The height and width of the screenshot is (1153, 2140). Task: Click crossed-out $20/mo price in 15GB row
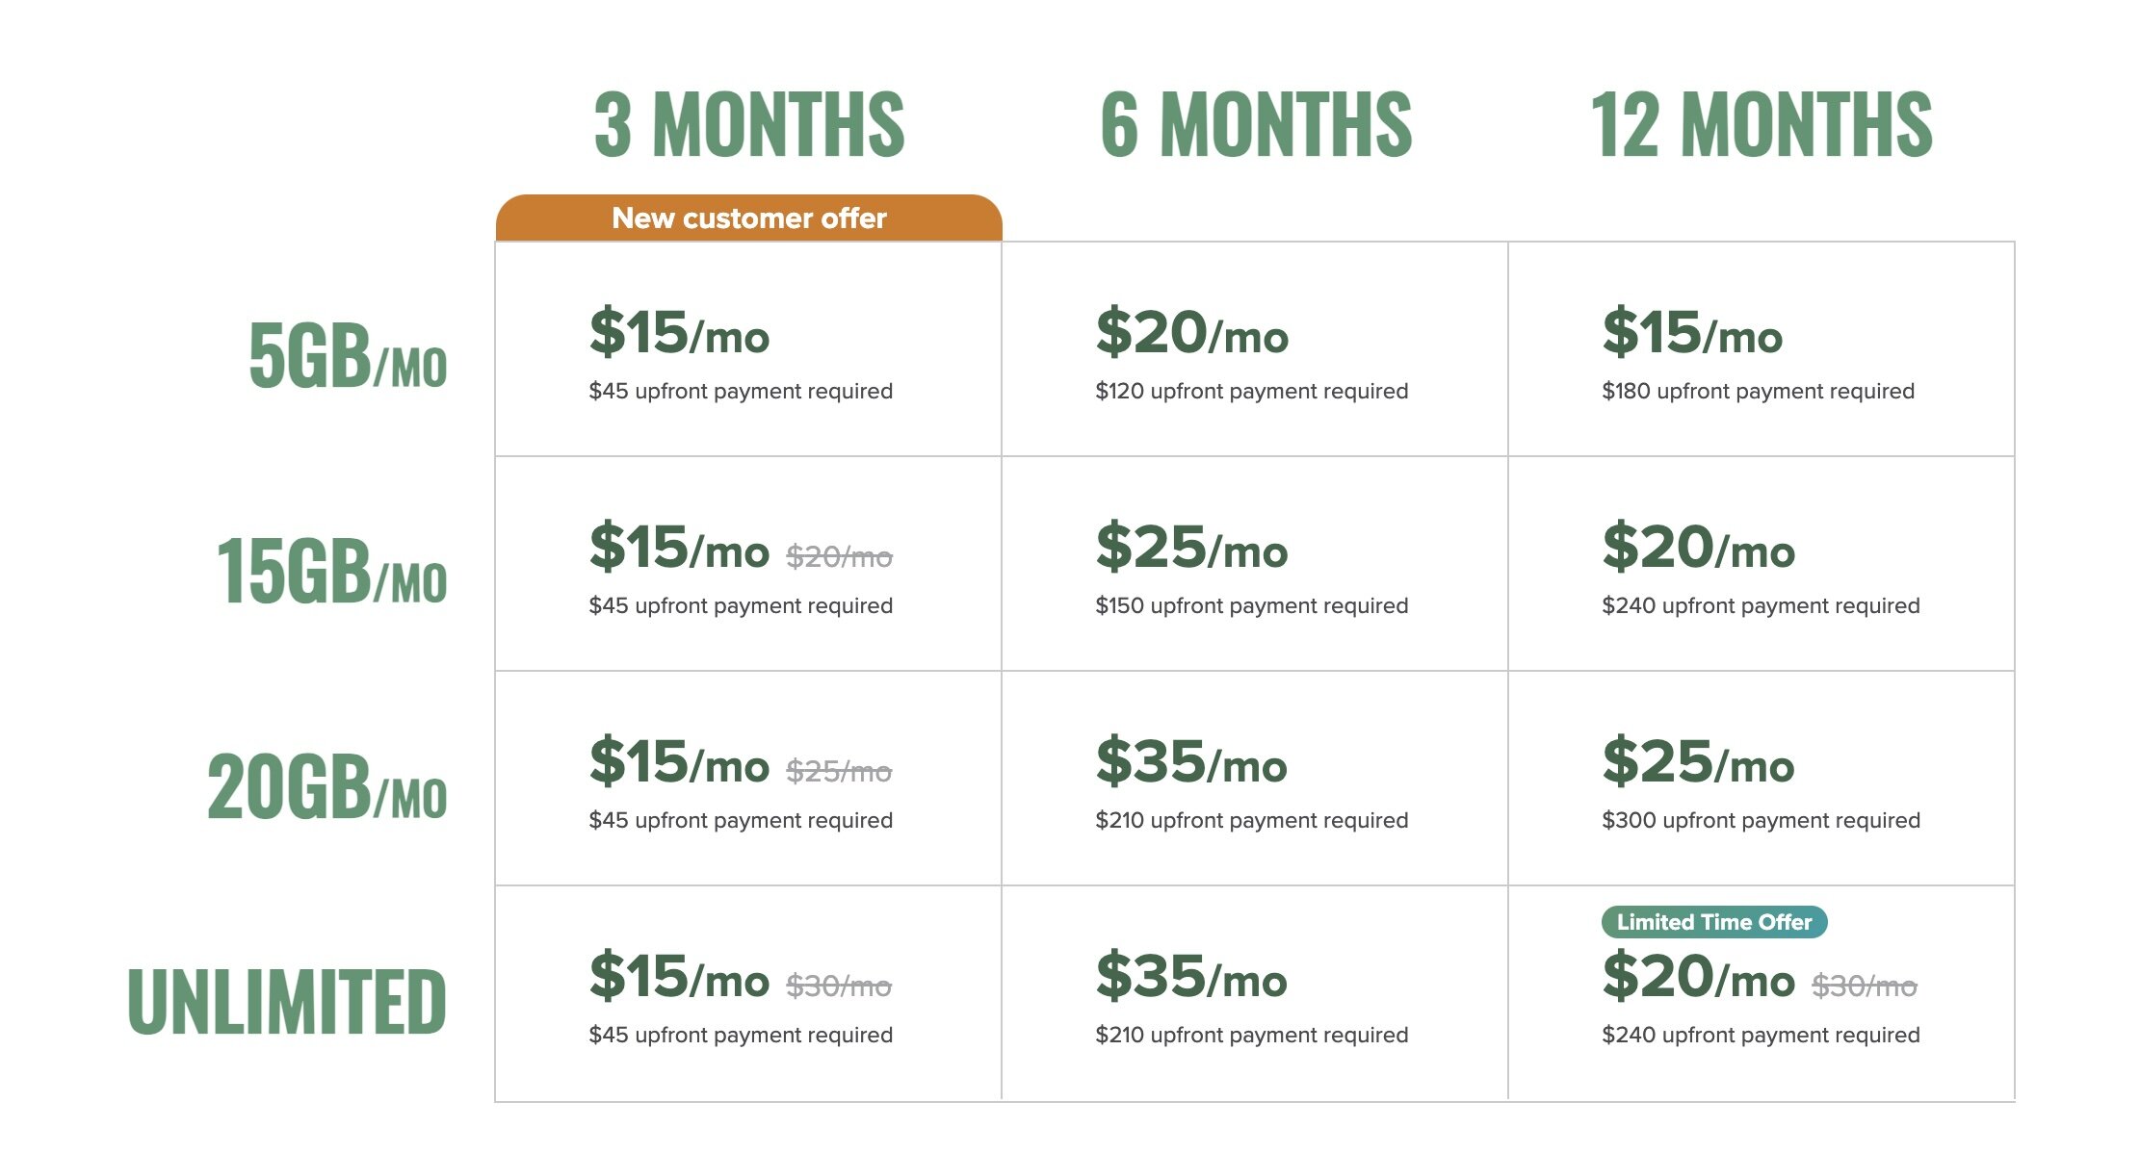[x=839, y=556]
